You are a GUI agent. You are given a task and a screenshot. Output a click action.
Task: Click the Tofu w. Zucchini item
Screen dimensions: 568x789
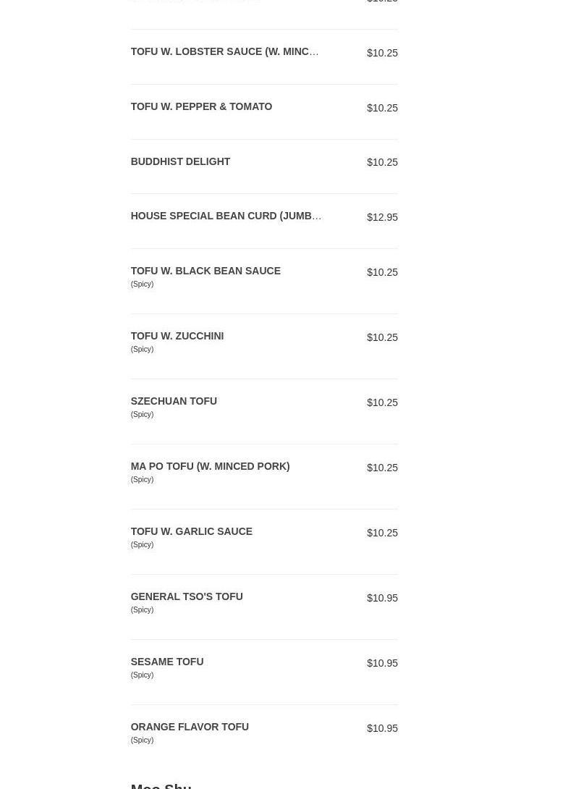[177, 337]
